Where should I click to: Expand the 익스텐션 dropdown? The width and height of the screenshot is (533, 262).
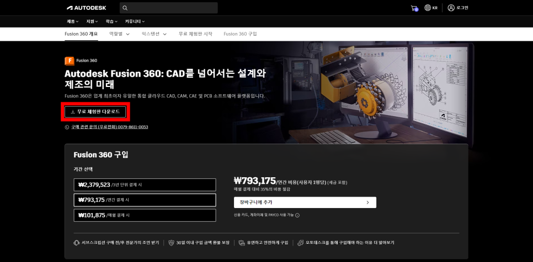tap(154, 34)
